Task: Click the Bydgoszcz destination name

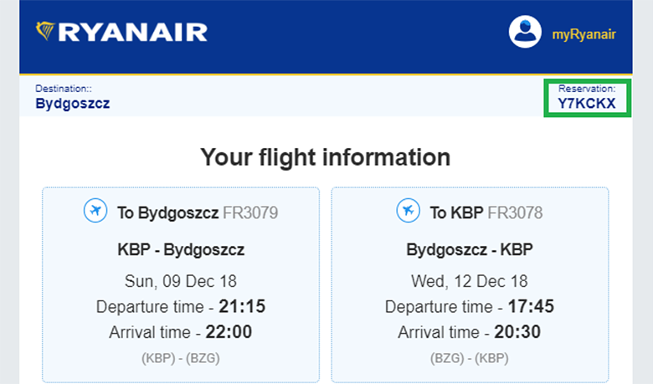Action: point(73,104)
